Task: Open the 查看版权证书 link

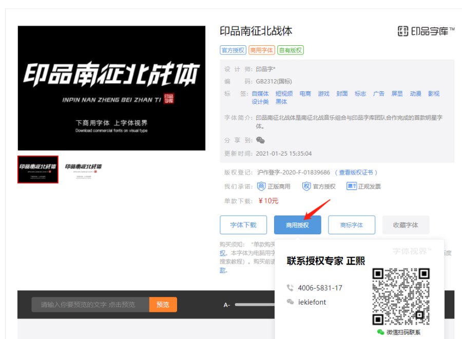Action: [x=356, y=173]
